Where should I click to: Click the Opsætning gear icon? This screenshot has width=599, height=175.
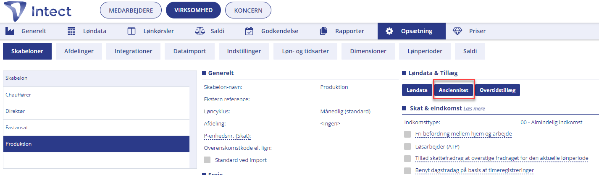(x=389, y=31)
